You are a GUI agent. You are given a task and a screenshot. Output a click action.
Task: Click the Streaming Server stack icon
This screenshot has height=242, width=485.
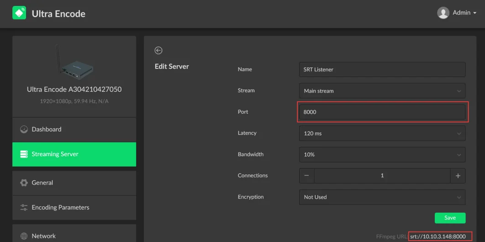[x=24, y=154]
